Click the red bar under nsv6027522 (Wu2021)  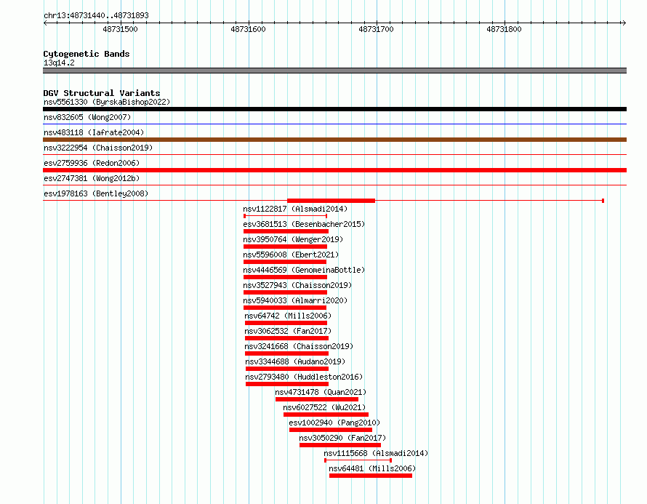(x=326, y=415)
